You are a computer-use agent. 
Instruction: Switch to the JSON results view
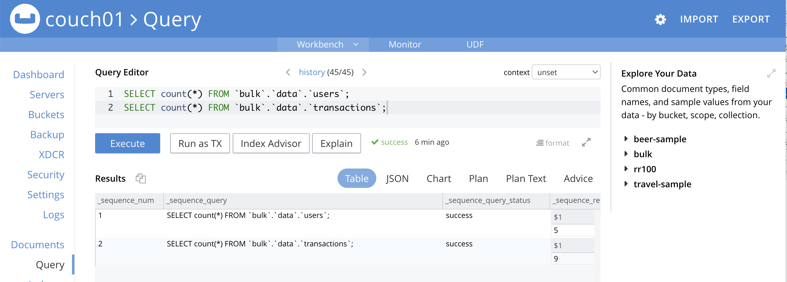(397, 179)
